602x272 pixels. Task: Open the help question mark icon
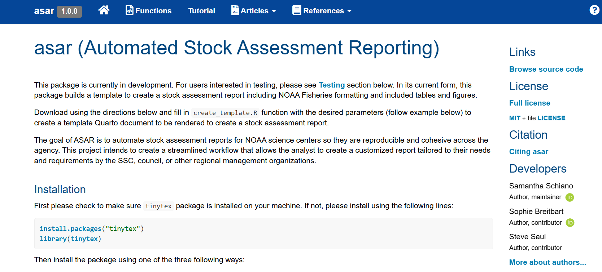[x=594, y=10]
